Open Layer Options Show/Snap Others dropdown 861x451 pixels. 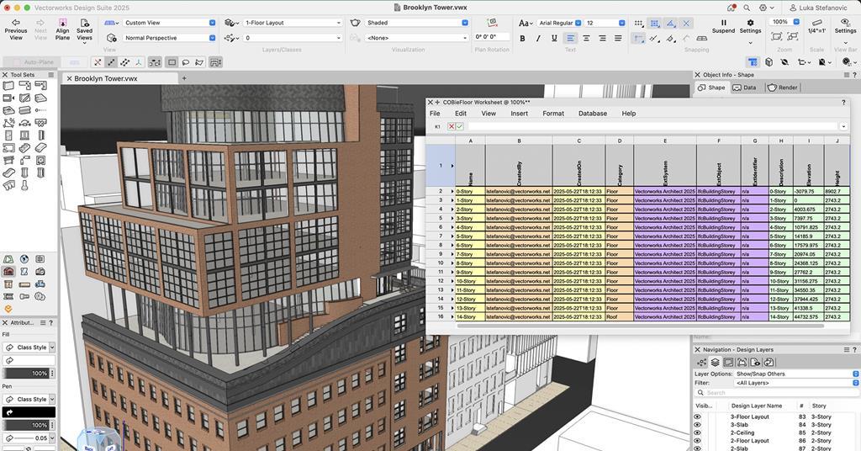coord(796,374)
